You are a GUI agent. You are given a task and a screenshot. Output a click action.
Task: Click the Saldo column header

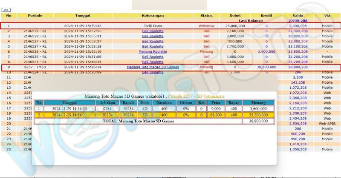[297, 15]
